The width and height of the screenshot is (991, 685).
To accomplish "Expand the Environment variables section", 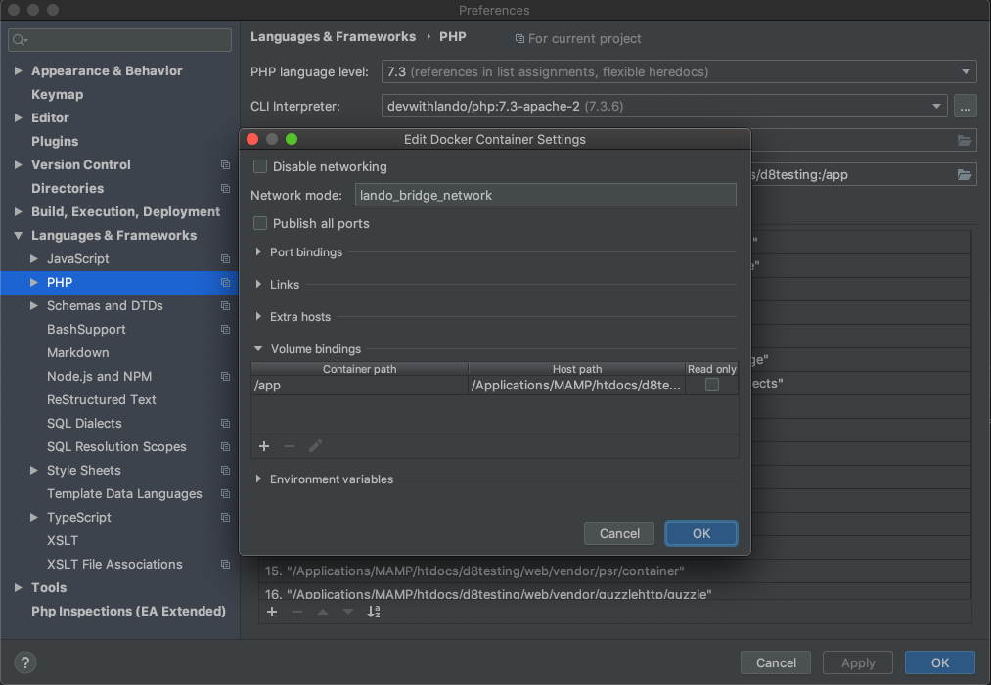I will 258,479.
